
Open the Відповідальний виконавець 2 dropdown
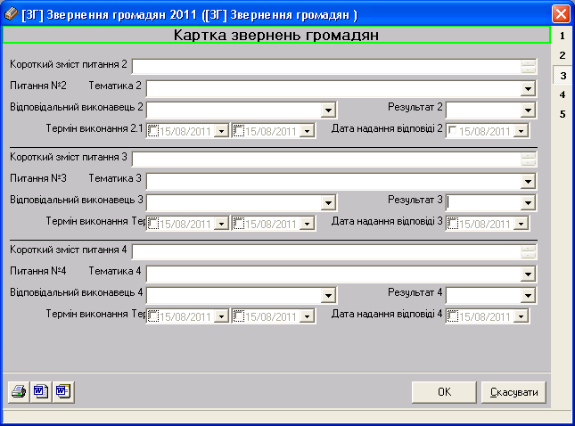coord(328,110)
